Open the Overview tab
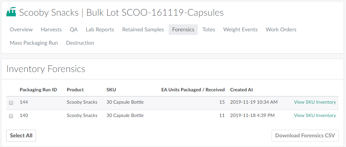 21,30
